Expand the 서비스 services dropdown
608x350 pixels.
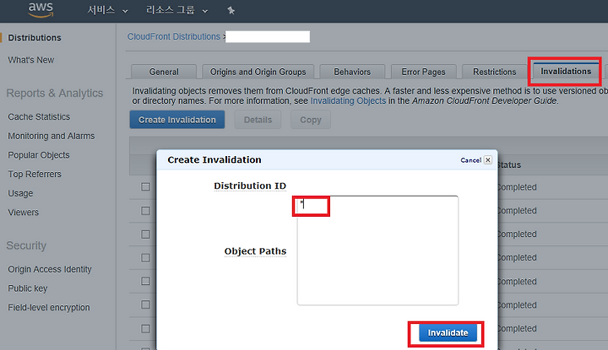point(107,10)
